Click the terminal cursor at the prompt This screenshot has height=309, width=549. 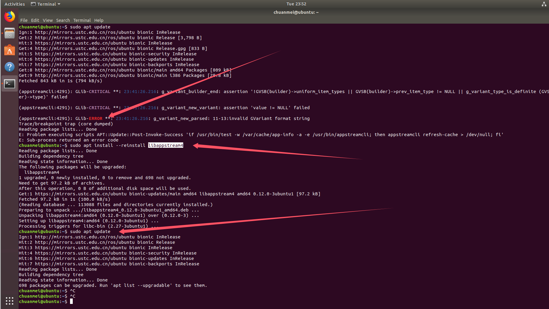click(71, 301)
